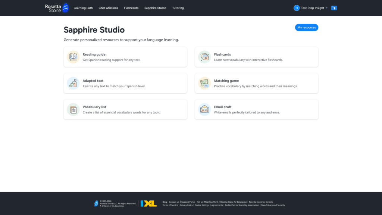Select the Adapted text card title

click(93, 81)
